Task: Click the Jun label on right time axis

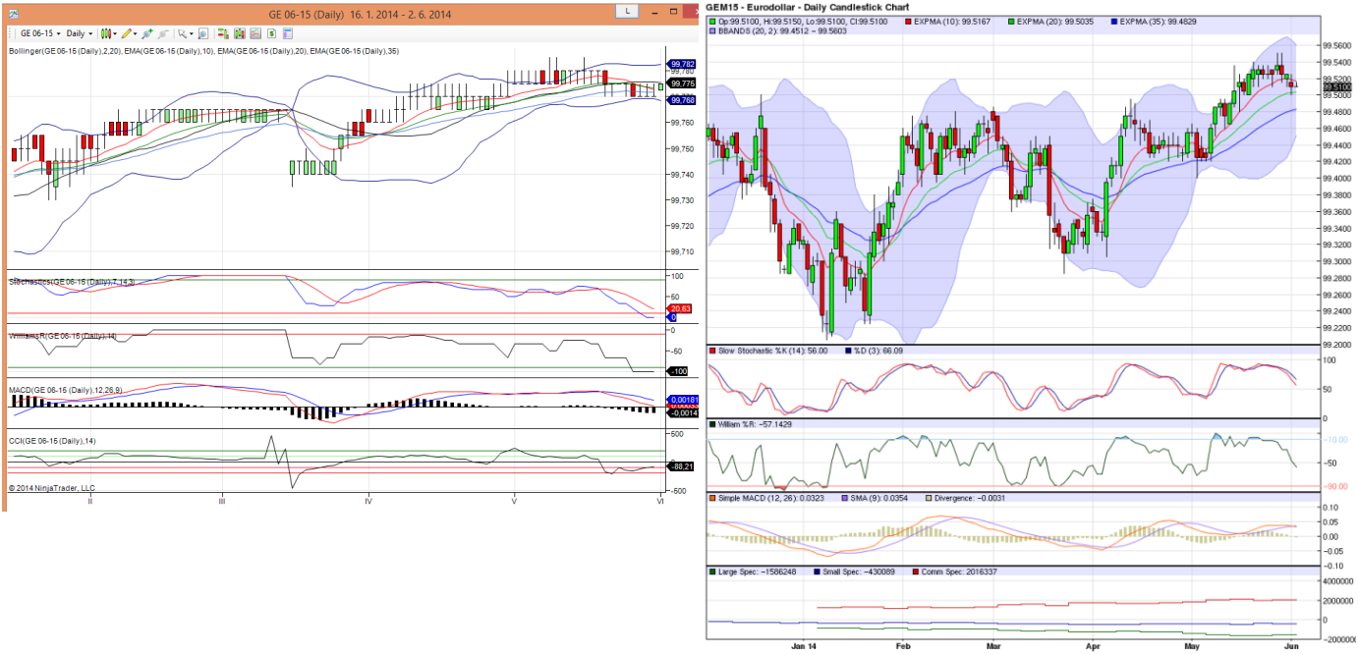Action: pyautogui.click(x=1293, y=647)
